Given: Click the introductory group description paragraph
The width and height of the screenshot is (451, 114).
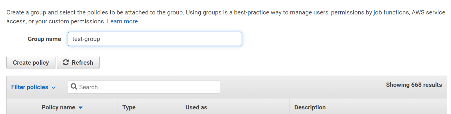Looking at the screenshot, I should point(226,17).
